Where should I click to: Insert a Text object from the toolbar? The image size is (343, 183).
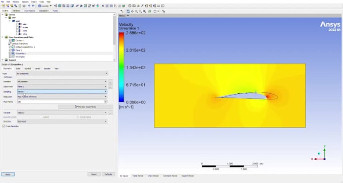click(77, 6)
